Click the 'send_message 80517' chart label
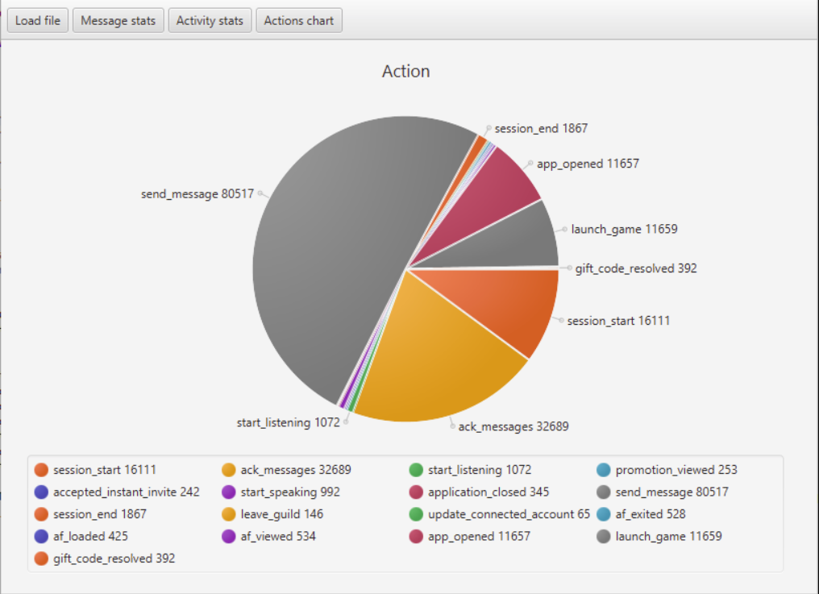This screenshot has height=594, width=819. 197,193
